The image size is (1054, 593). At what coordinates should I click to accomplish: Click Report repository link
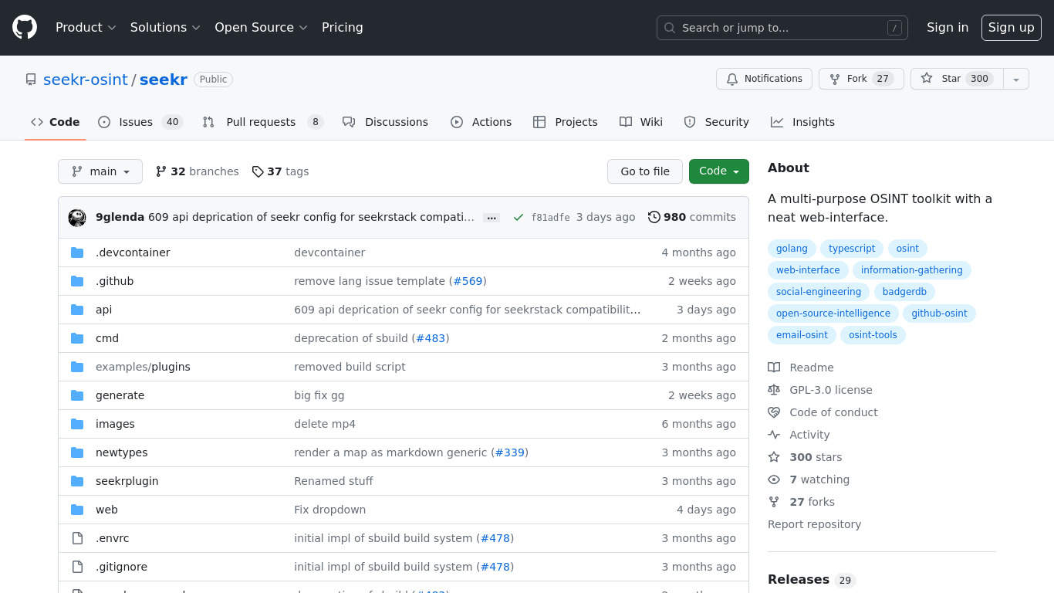pos(814,524)
